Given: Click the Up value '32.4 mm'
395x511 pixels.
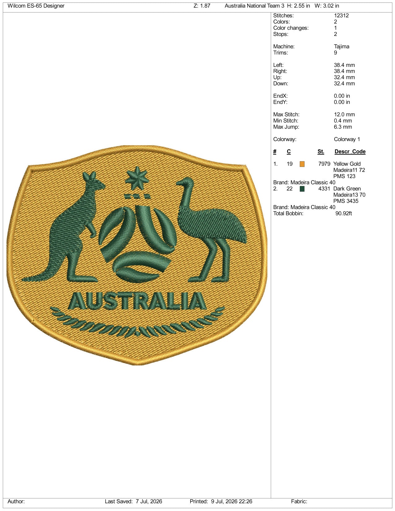Looking at the screenshot, I should tap(345, 77).
